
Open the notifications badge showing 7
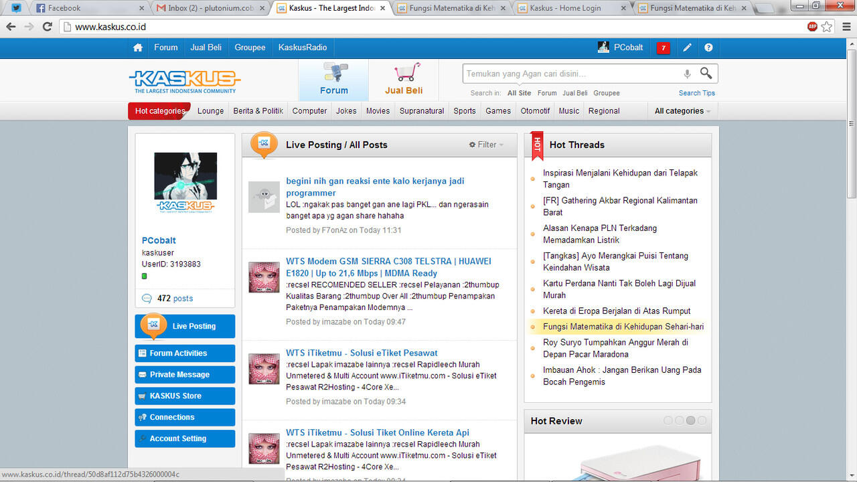coord(664,48)
